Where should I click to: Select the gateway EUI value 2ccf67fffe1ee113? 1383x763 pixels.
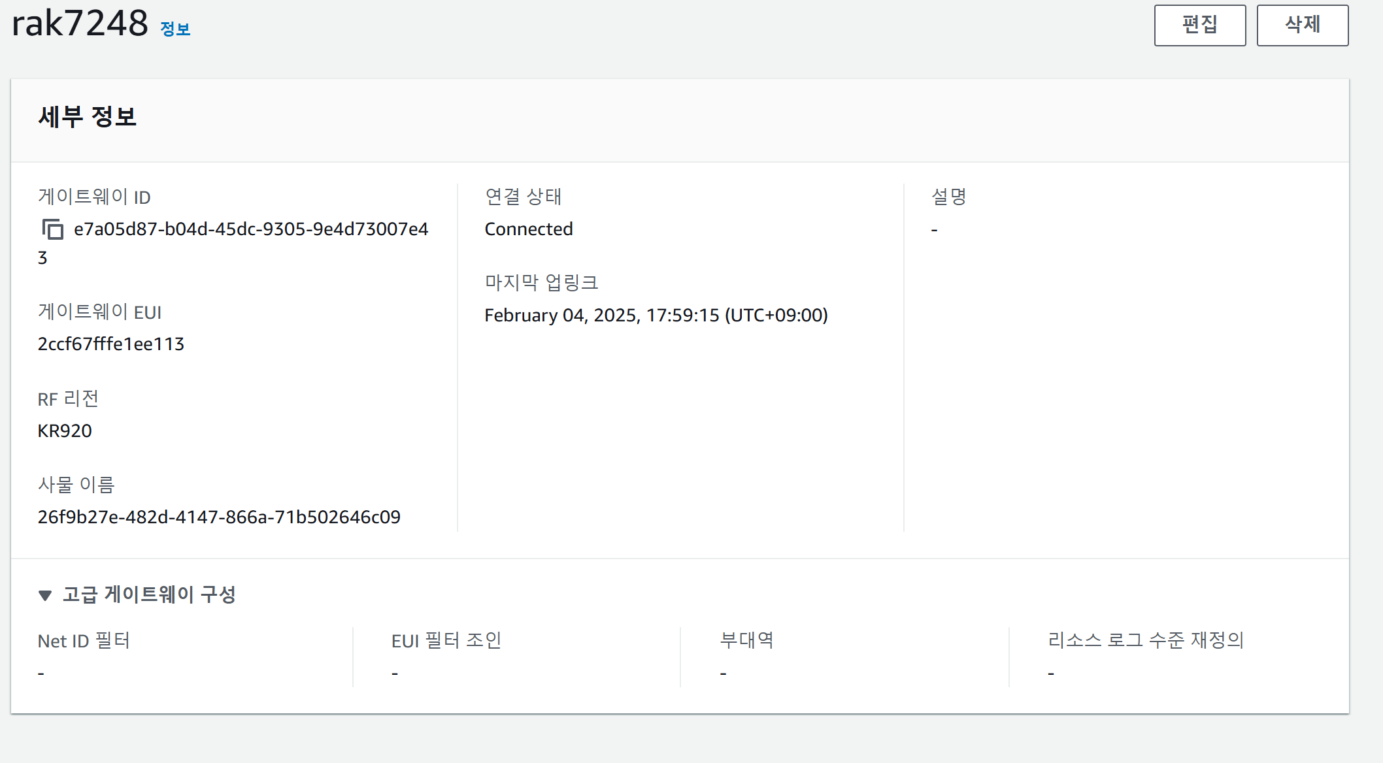pyautogui.click(x=111, y=344)
